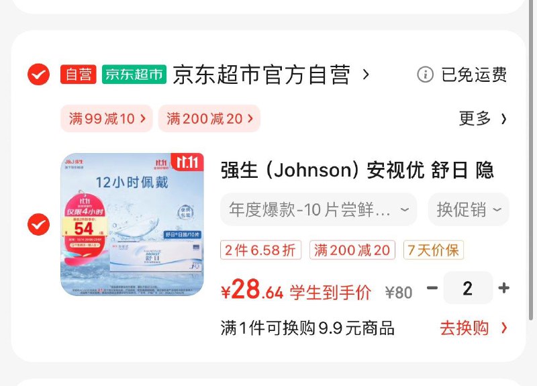This screenshot has height=386, width=537.
Task: Click the 11.11 corner badge on product image
Action: coord(187,162)
